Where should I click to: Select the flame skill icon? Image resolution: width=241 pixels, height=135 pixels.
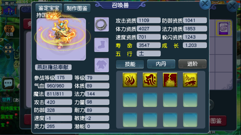click(130, 80)
